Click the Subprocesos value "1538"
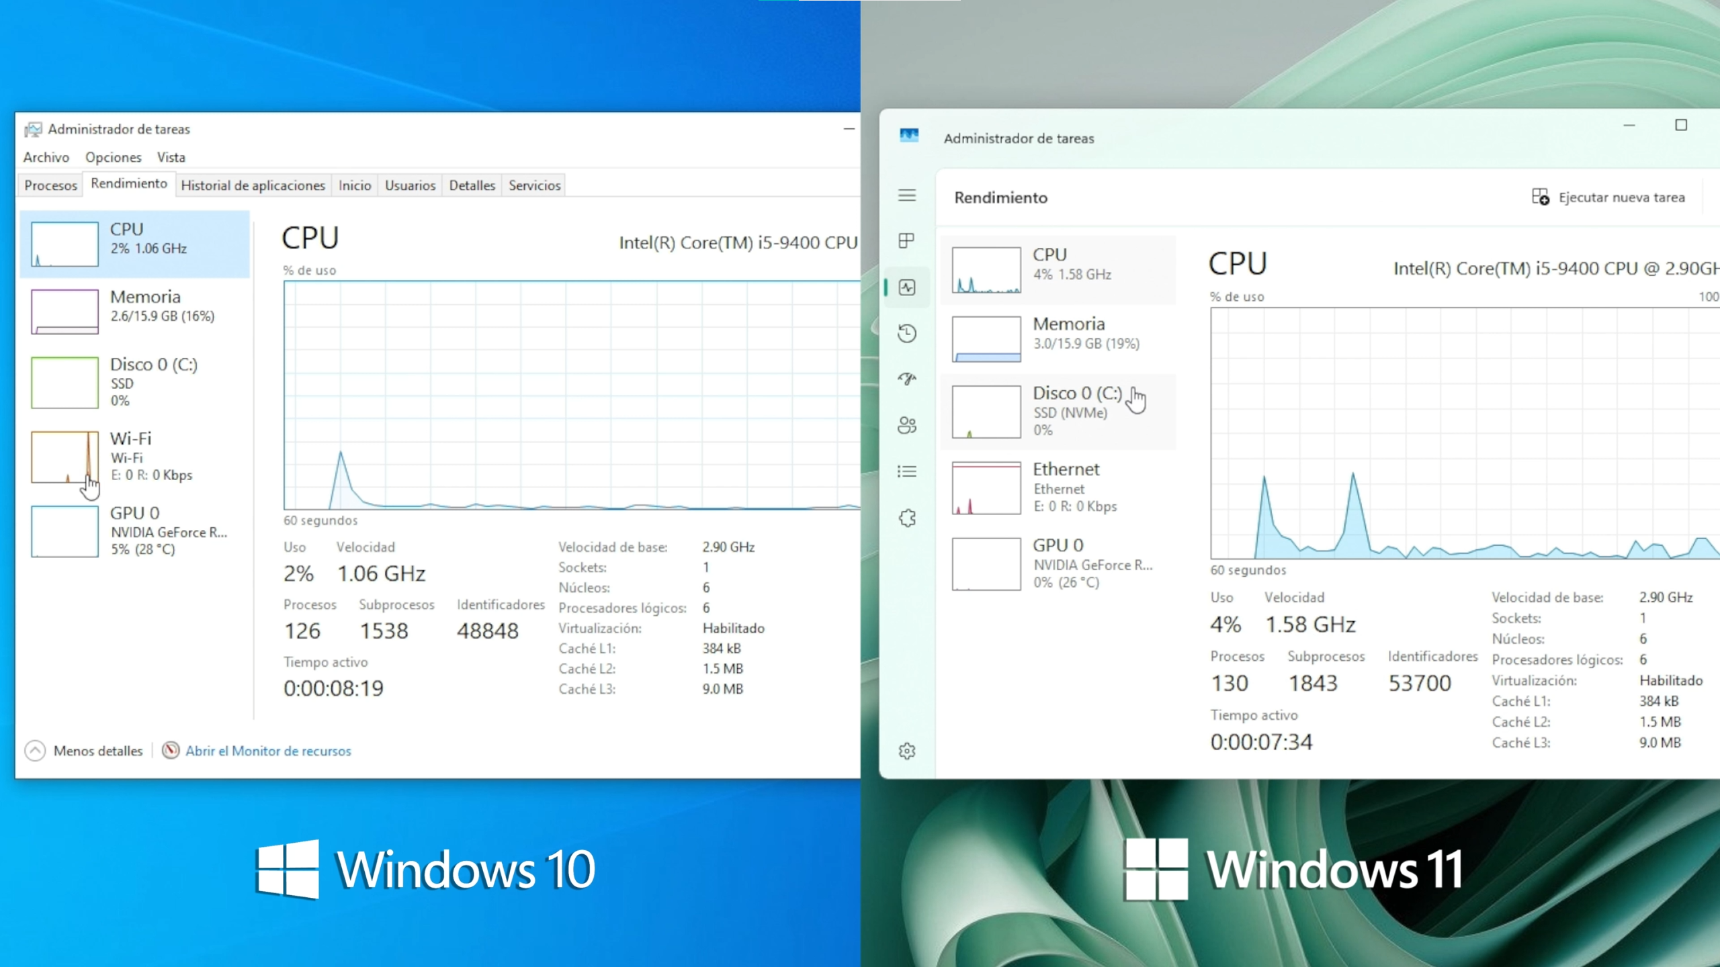1720x967 pixels. (384, 631)
